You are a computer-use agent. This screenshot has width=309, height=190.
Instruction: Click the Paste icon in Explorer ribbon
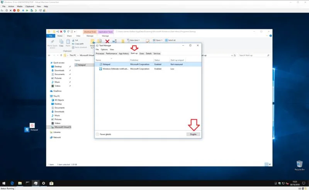click(x=68, y=43)
